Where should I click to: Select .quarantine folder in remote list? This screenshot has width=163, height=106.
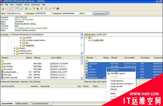pyautogui.click(x=93, y=63)
